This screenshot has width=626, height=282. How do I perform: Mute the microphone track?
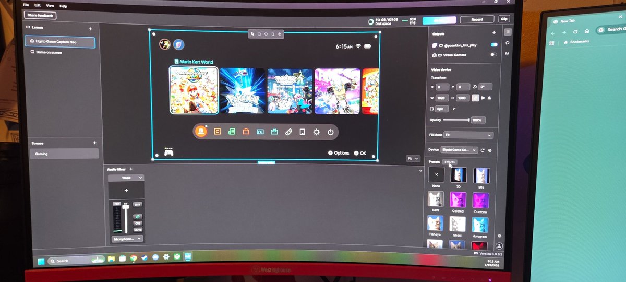click(138, 230)
